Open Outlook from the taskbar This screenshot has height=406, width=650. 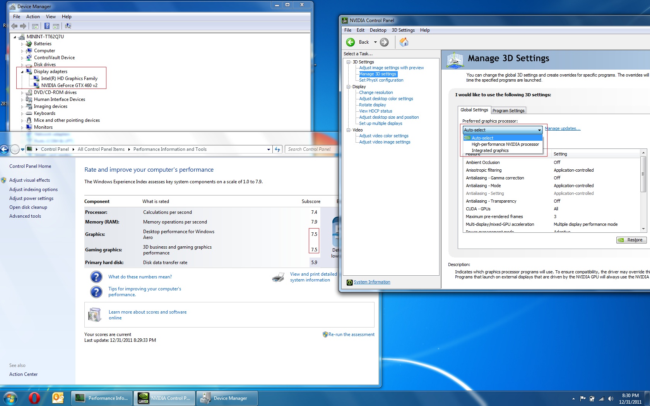pos(58,398)
